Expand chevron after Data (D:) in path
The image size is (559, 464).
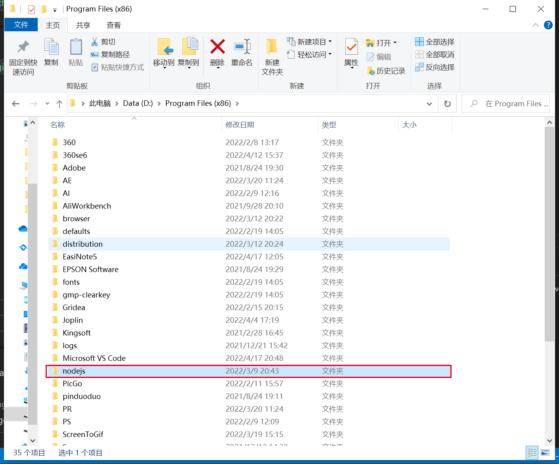point(159,104)
